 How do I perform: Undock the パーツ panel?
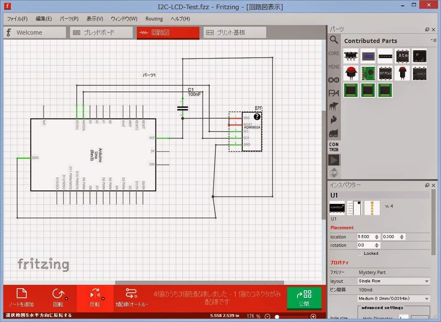pos(427,30)
